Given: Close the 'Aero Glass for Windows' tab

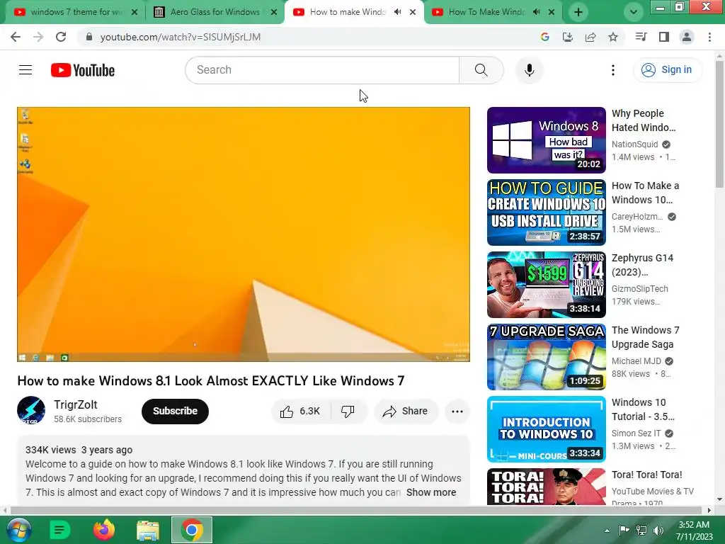Looking at the screenshot, I should click(x=274, y=12).
